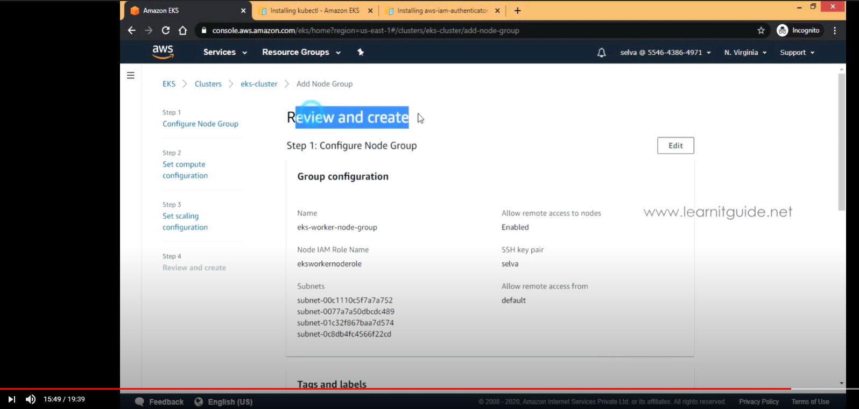
Task: Open the notifications bell icon
Action: (602, 53)
